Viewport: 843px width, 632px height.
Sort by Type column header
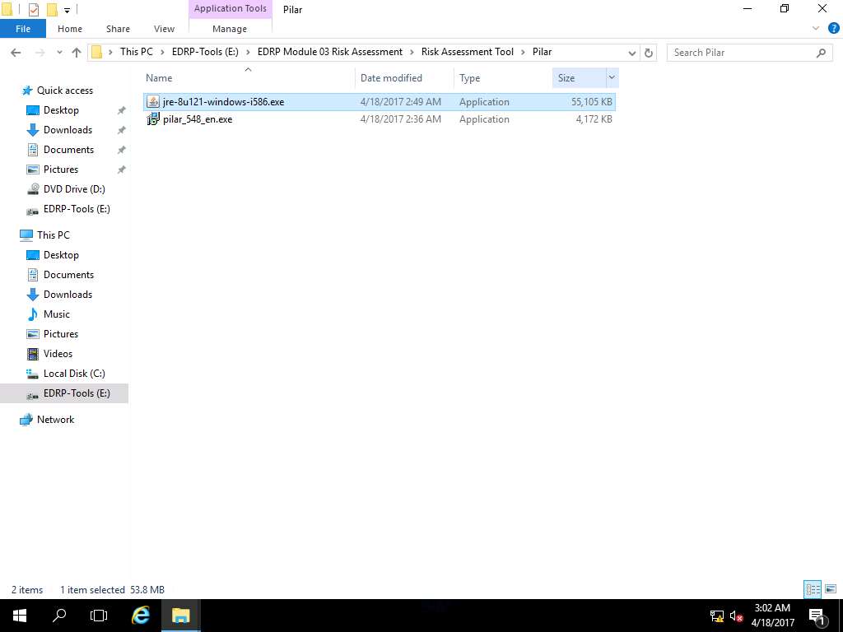[x=470, y=78]
